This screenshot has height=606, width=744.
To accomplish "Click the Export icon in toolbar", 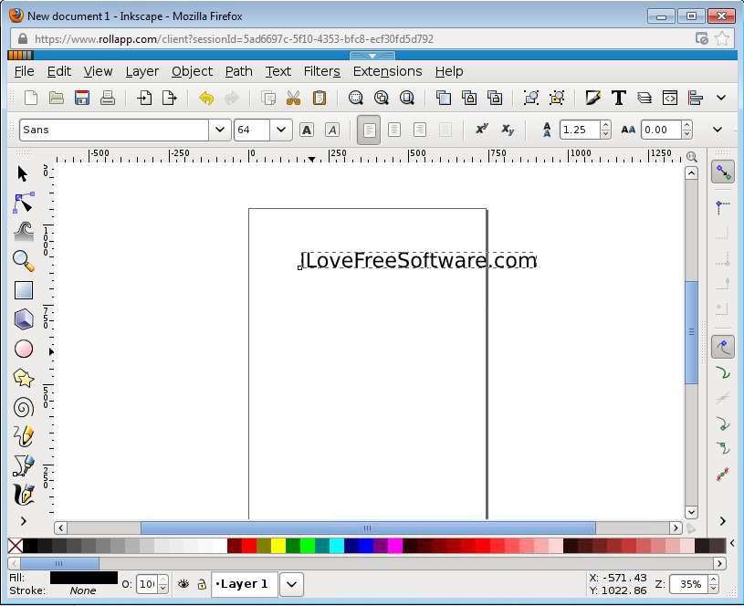I will (x=170, y=99).
